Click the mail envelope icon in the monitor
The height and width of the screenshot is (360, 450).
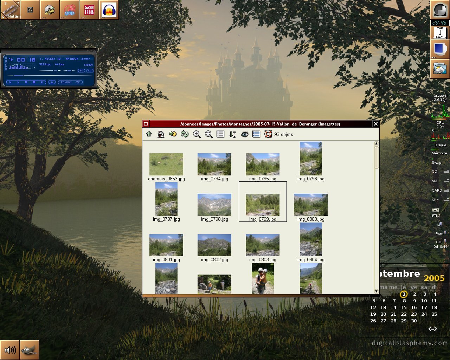point(436,210)
